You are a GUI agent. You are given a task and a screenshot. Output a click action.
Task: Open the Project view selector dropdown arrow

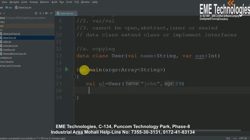pyautogui.click(x=4, y=13)
